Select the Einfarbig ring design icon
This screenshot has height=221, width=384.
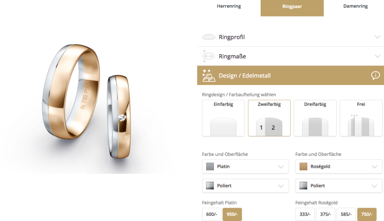(x=223, y=126)
